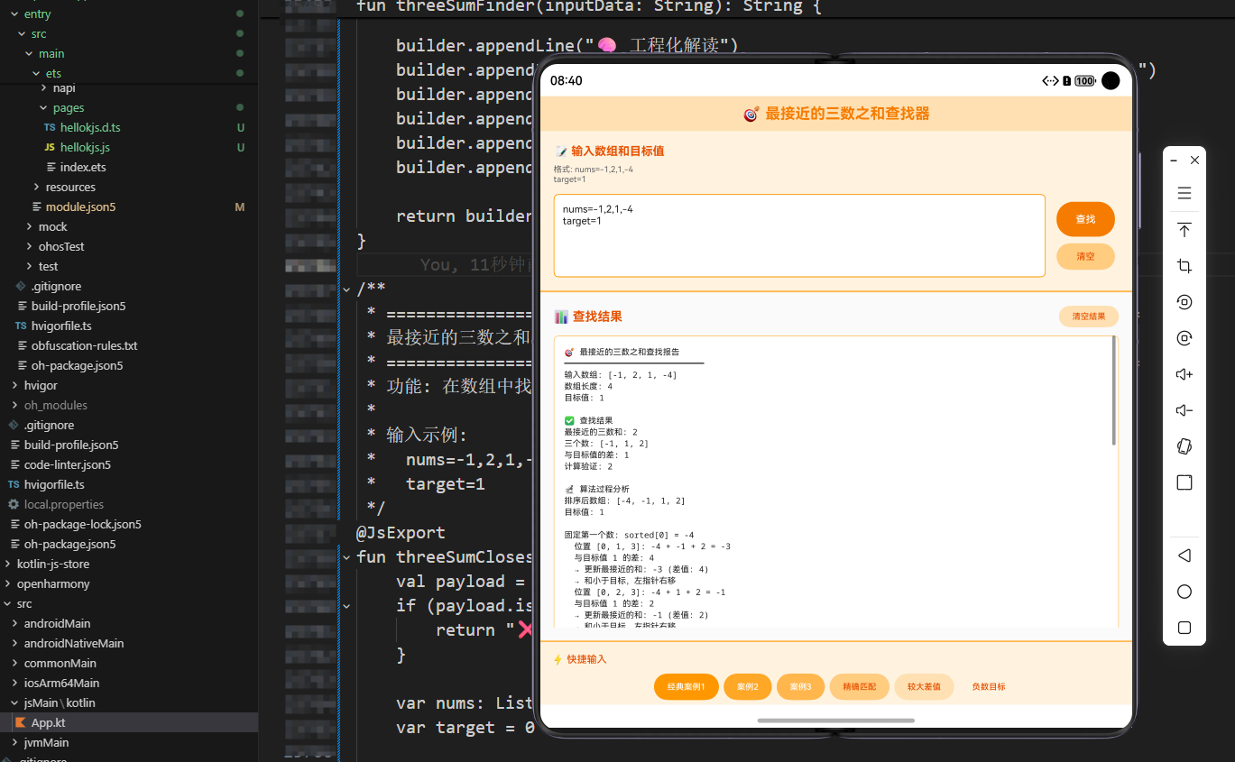The image size is (1235, 762).
Task: Collapse the entry folder chevron
Action: 15,14
